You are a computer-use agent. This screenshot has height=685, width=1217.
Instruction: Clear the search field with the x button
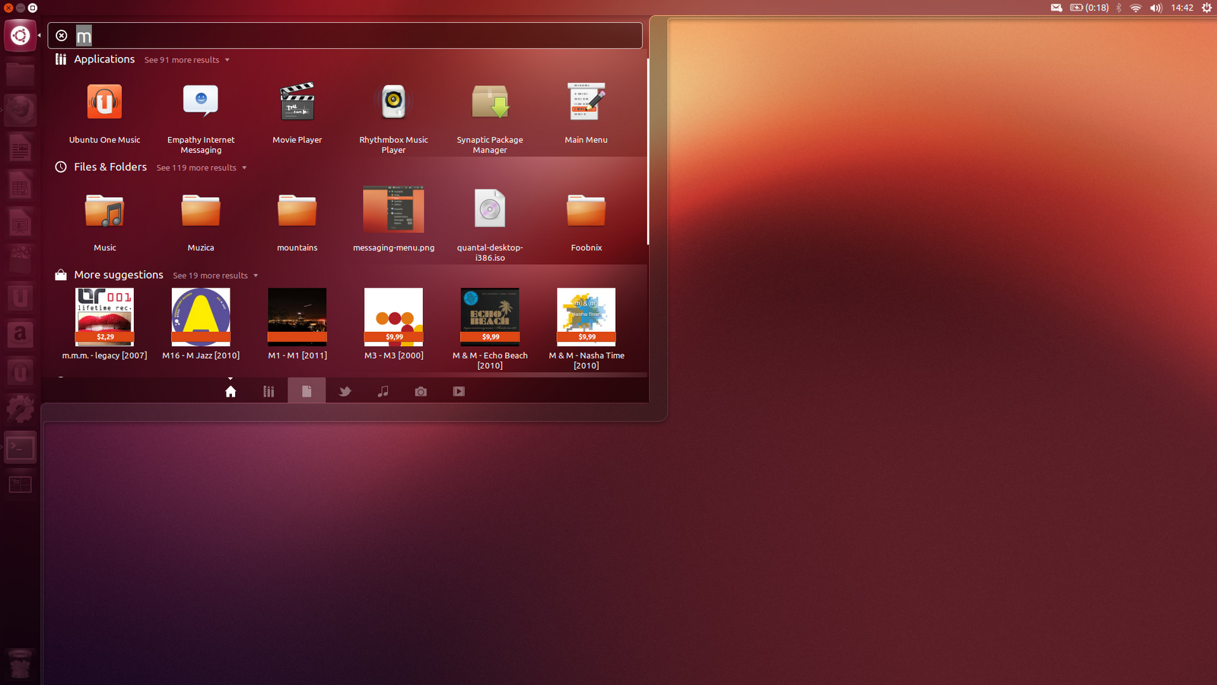click(x=61, y=35)
